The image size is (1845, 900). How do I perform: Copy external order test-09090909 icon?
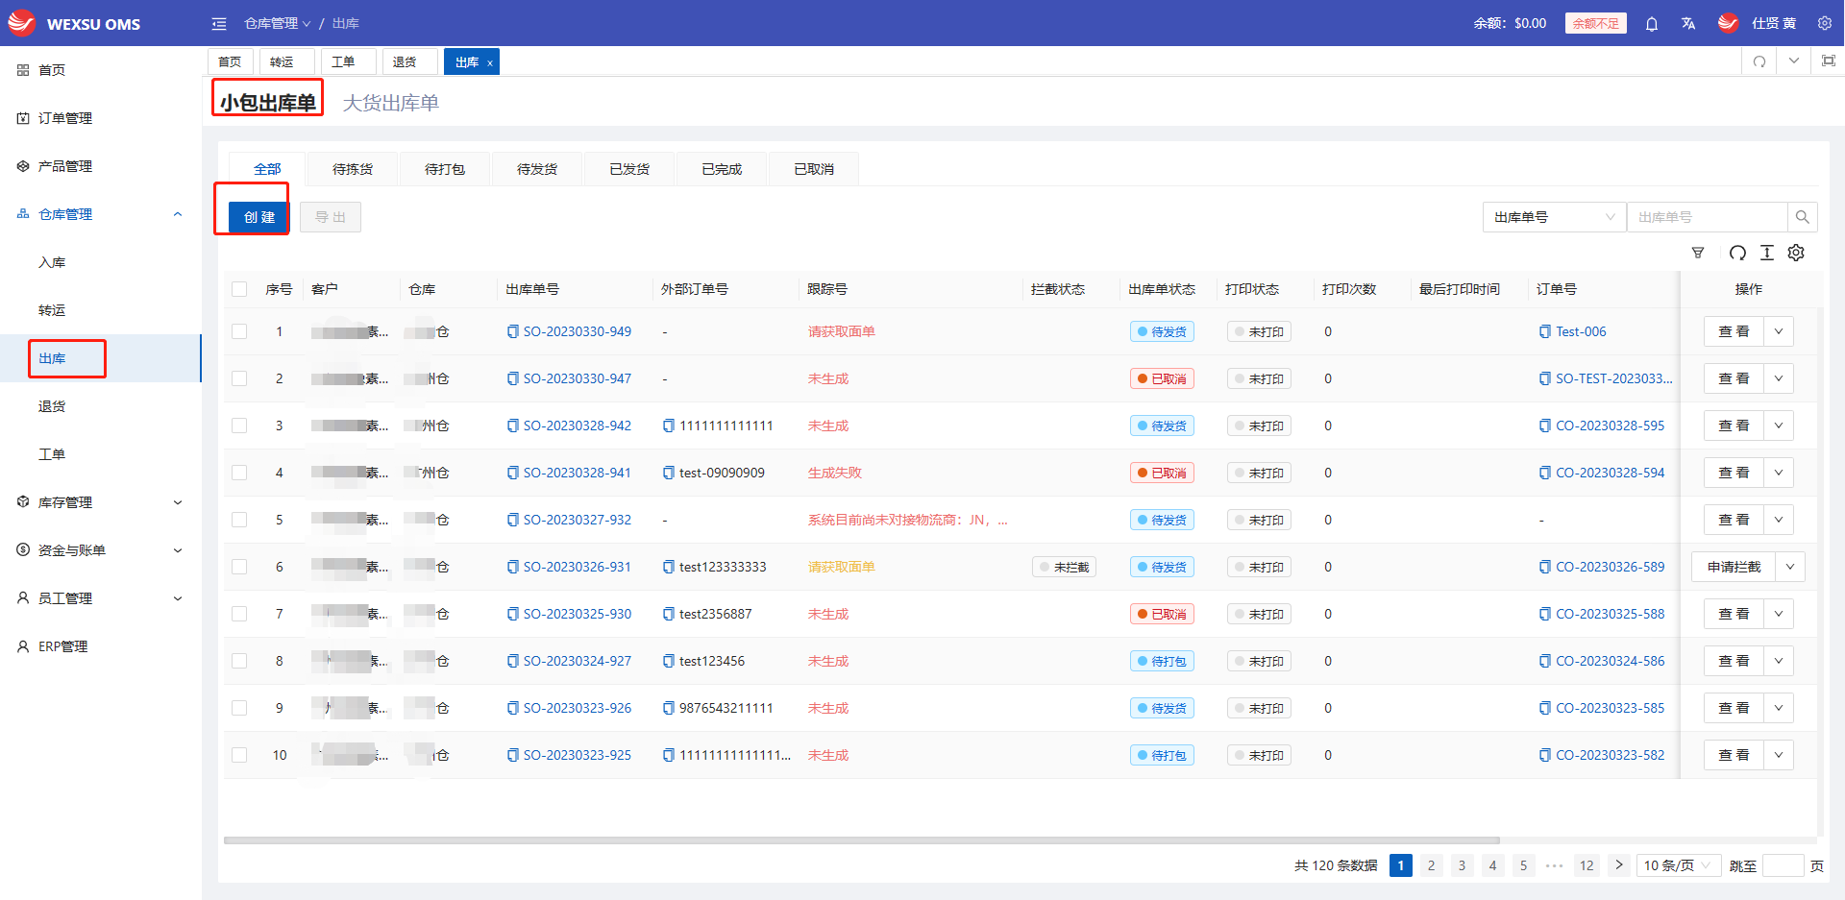click(x=669, y=473)
